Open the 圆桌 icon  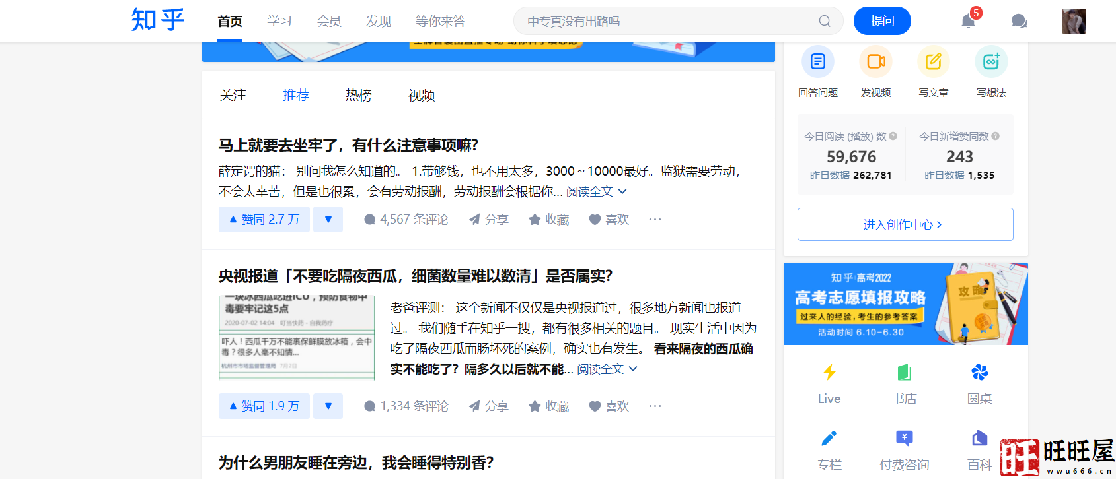(980, 373)
